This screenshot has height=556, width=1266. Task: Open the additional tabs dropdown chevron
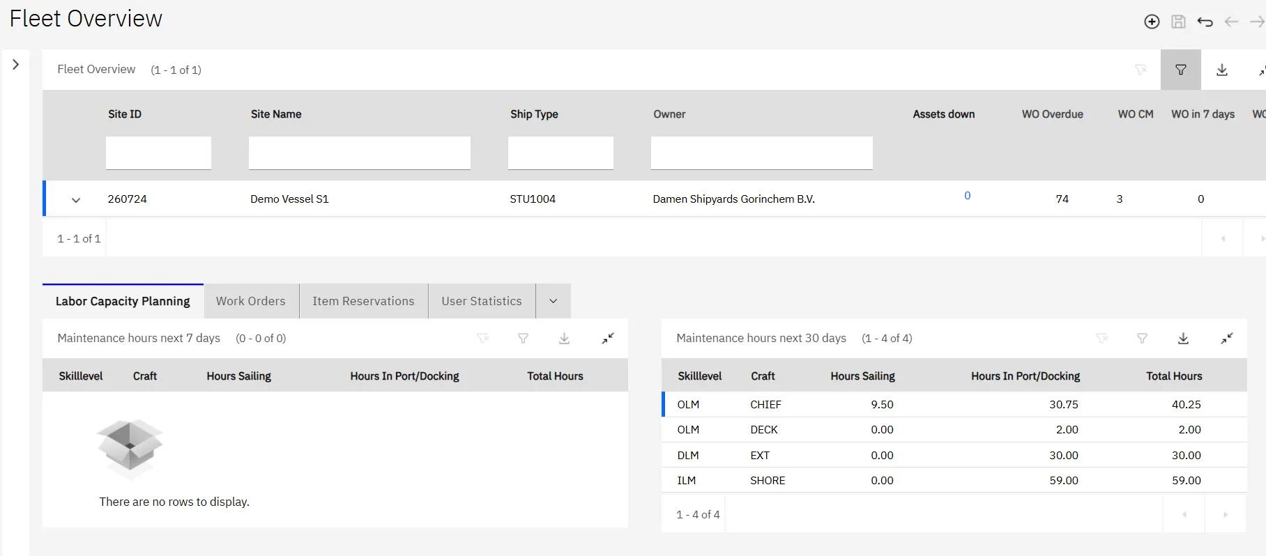(x=553, y=301)
